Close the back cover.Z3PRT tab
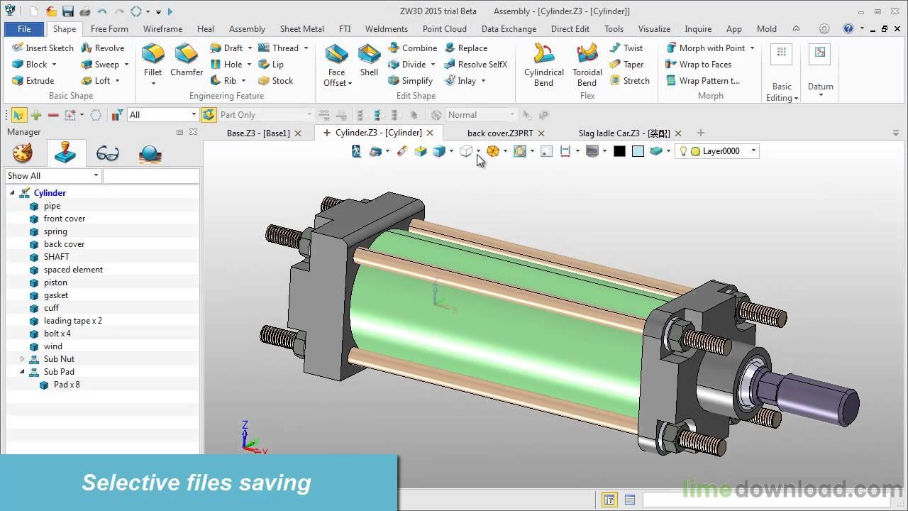908x511 pixels. click(542, 133)
